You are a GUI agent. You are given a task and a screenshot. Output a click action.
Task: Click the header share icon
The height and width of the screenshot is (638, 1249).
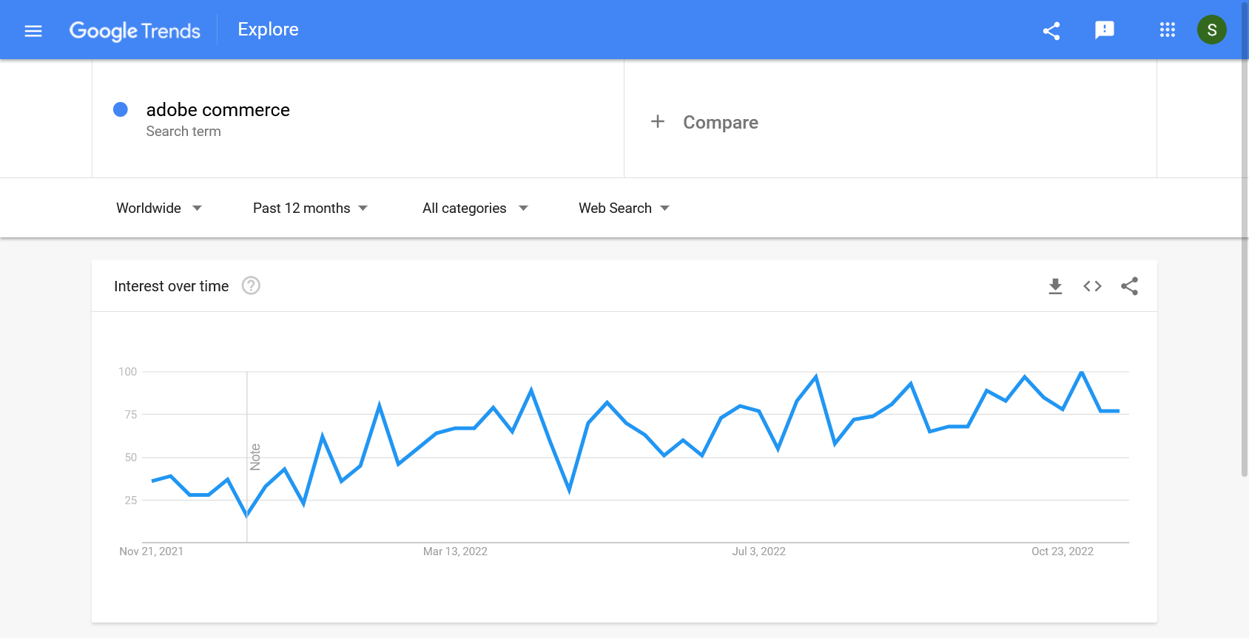point(1051,31)
